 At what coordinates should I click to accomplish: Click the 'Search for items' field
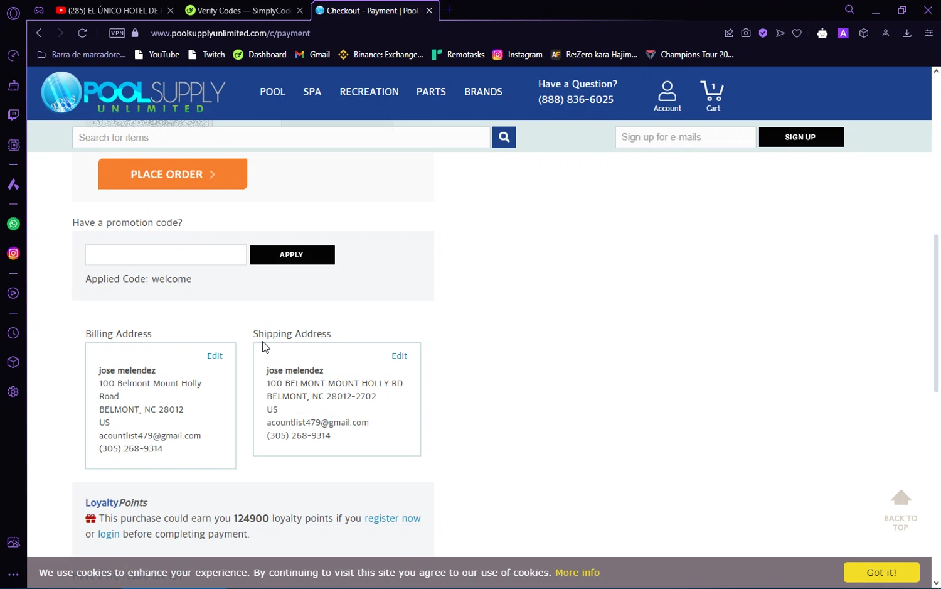(x=281, y=138)
